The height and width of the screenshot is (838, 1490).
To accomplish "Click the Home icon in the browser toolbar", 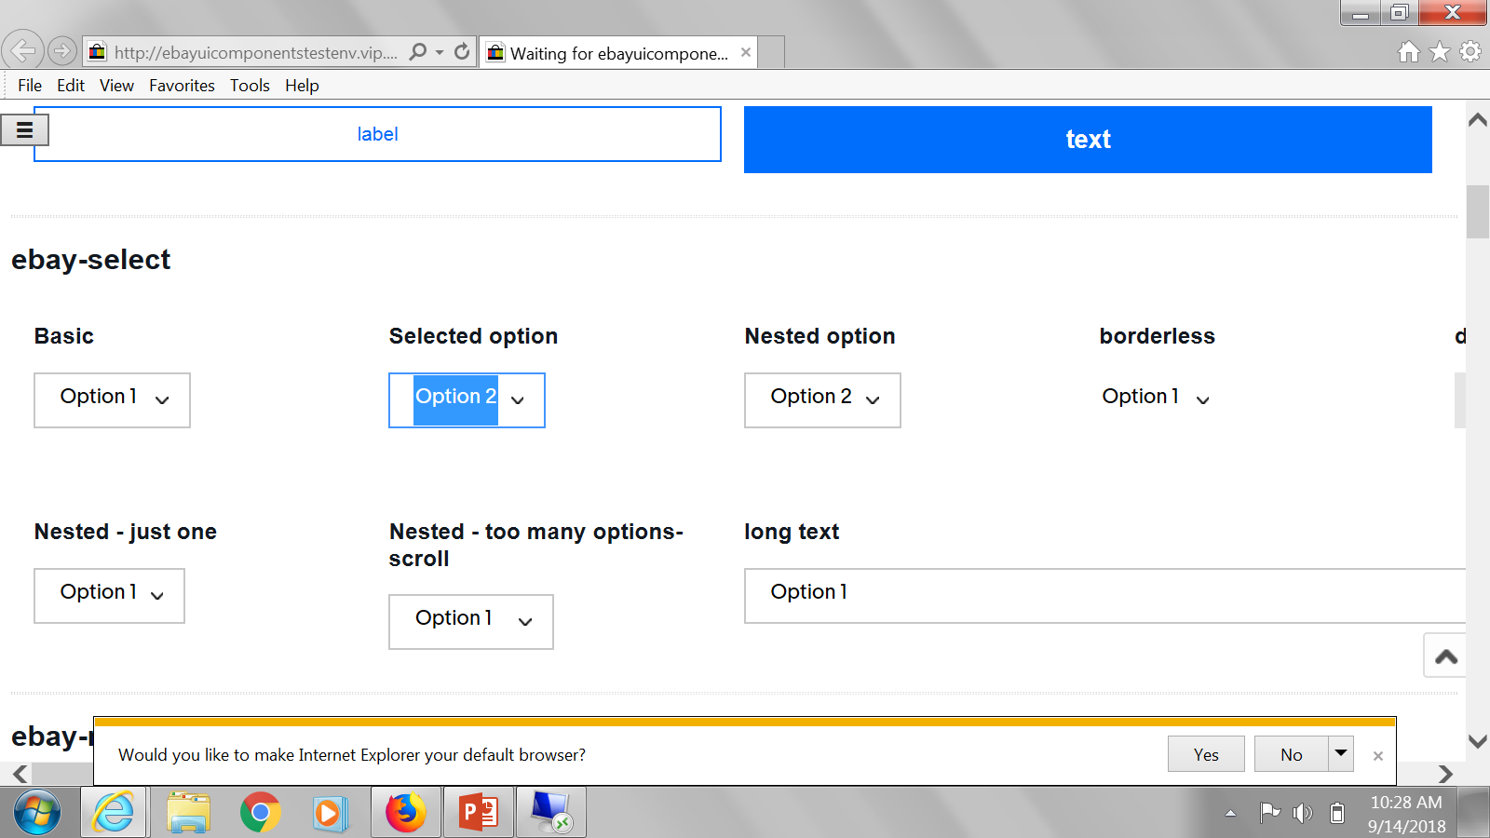I will point(1408,53).
